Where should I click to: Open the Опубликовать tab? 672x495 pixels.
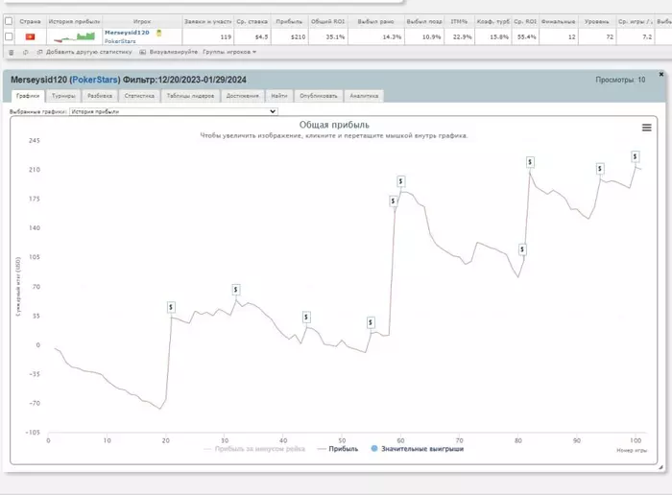tap(319, 96)
